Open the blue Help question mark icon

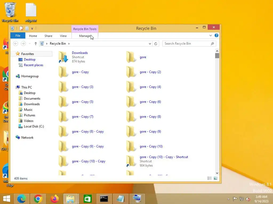click(216, 35)
